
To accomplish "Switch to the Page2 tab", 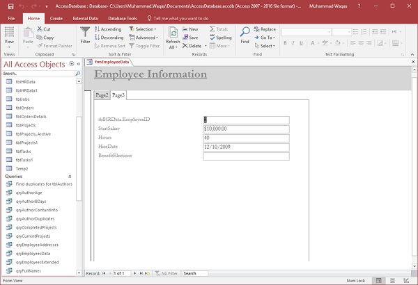I will point(102,95).
